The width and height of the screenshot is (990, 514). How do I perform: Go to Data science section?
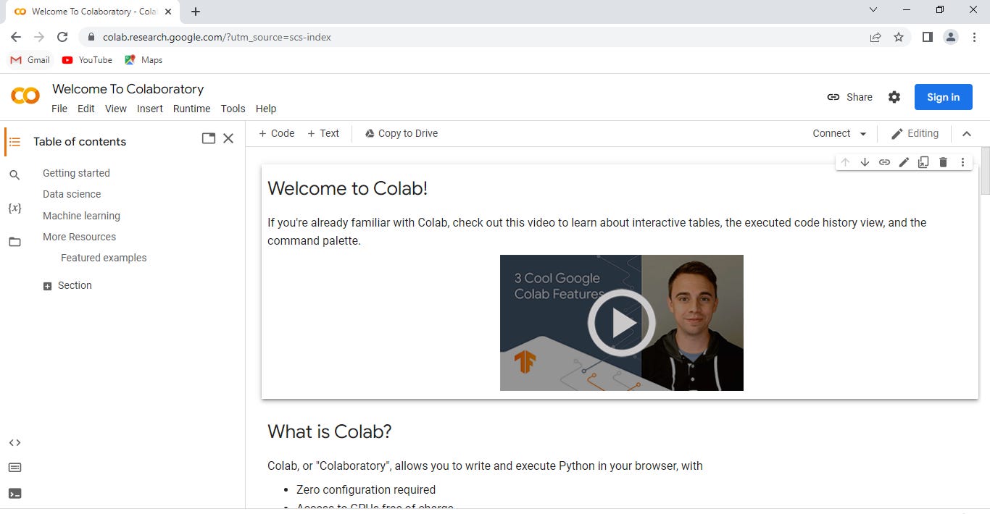[72, 194]
